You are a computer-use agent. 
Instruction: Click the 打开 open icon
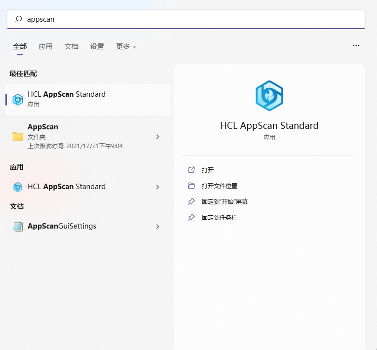[x=191, y=170]
